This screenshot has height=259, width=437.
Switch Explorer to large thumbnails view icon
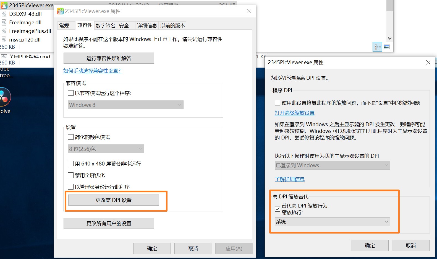pyautogui.click(x=387, y=47)
